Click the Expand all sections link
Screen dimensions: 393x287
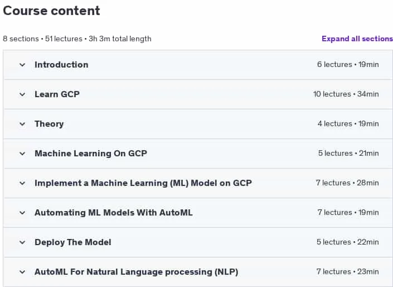(357, 39)
